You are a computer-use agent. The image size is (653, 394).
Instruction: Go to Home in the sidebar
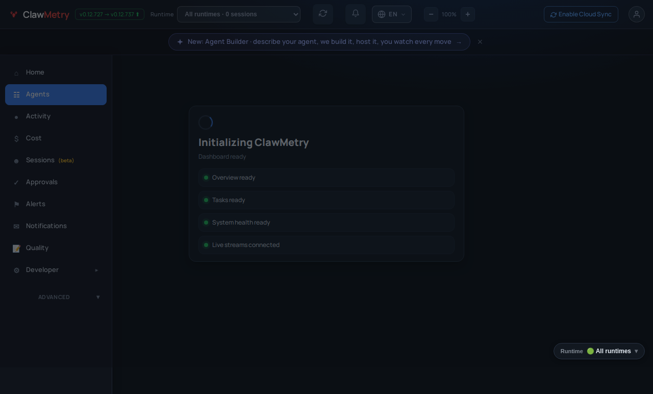coord(56,72)
